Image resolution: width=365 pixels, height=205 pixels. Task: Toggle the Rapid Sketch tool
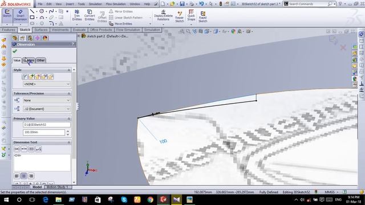[203, 17]
